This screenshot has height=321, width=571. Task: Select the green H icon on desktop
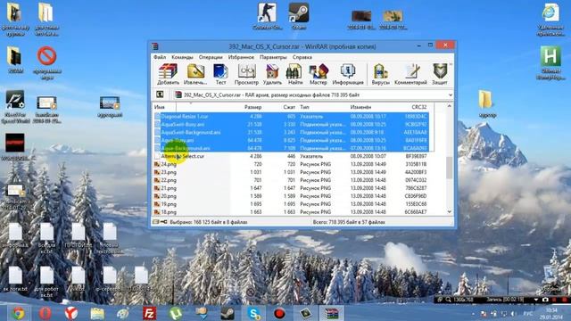pyautogui.click(x=550, y=62)
